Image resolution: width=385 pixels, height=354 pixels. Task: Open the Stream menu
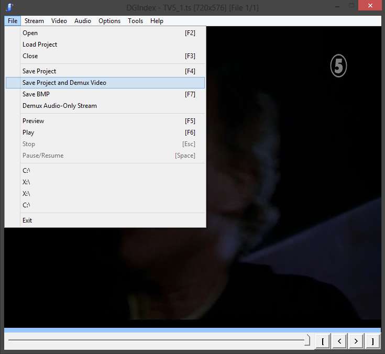pyautogui.click(x=34, y=21)
